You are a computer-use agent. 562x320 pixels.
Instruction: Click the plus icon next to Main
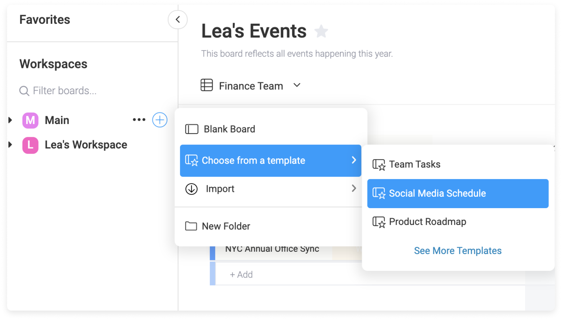[160, 120]
